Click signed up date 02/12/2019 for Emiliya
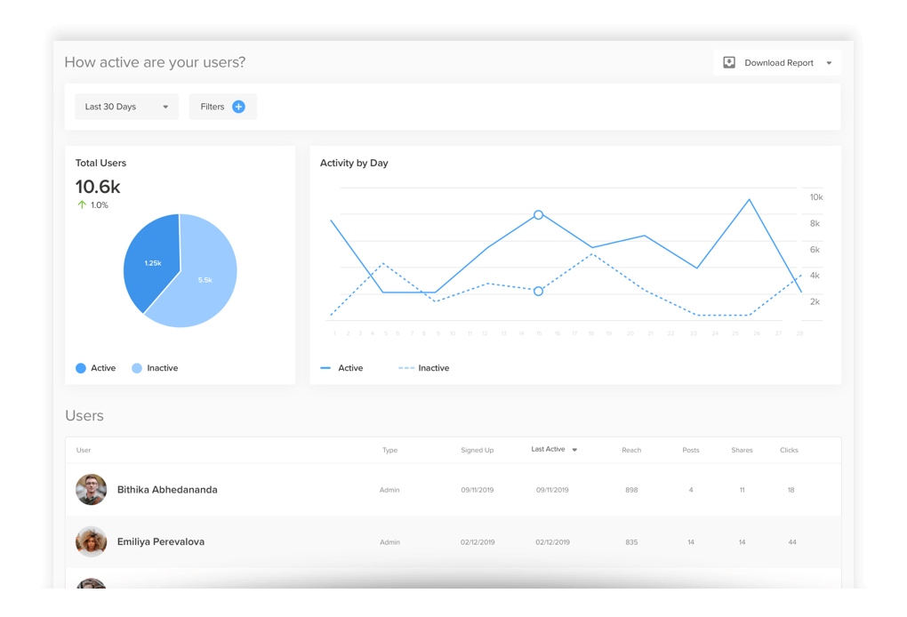 tap(478, 541)
